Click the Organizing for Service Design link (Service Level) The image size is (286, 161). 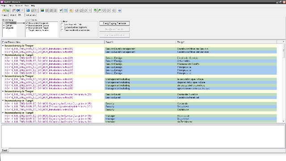pyautogui.click(x=48, y=94)
